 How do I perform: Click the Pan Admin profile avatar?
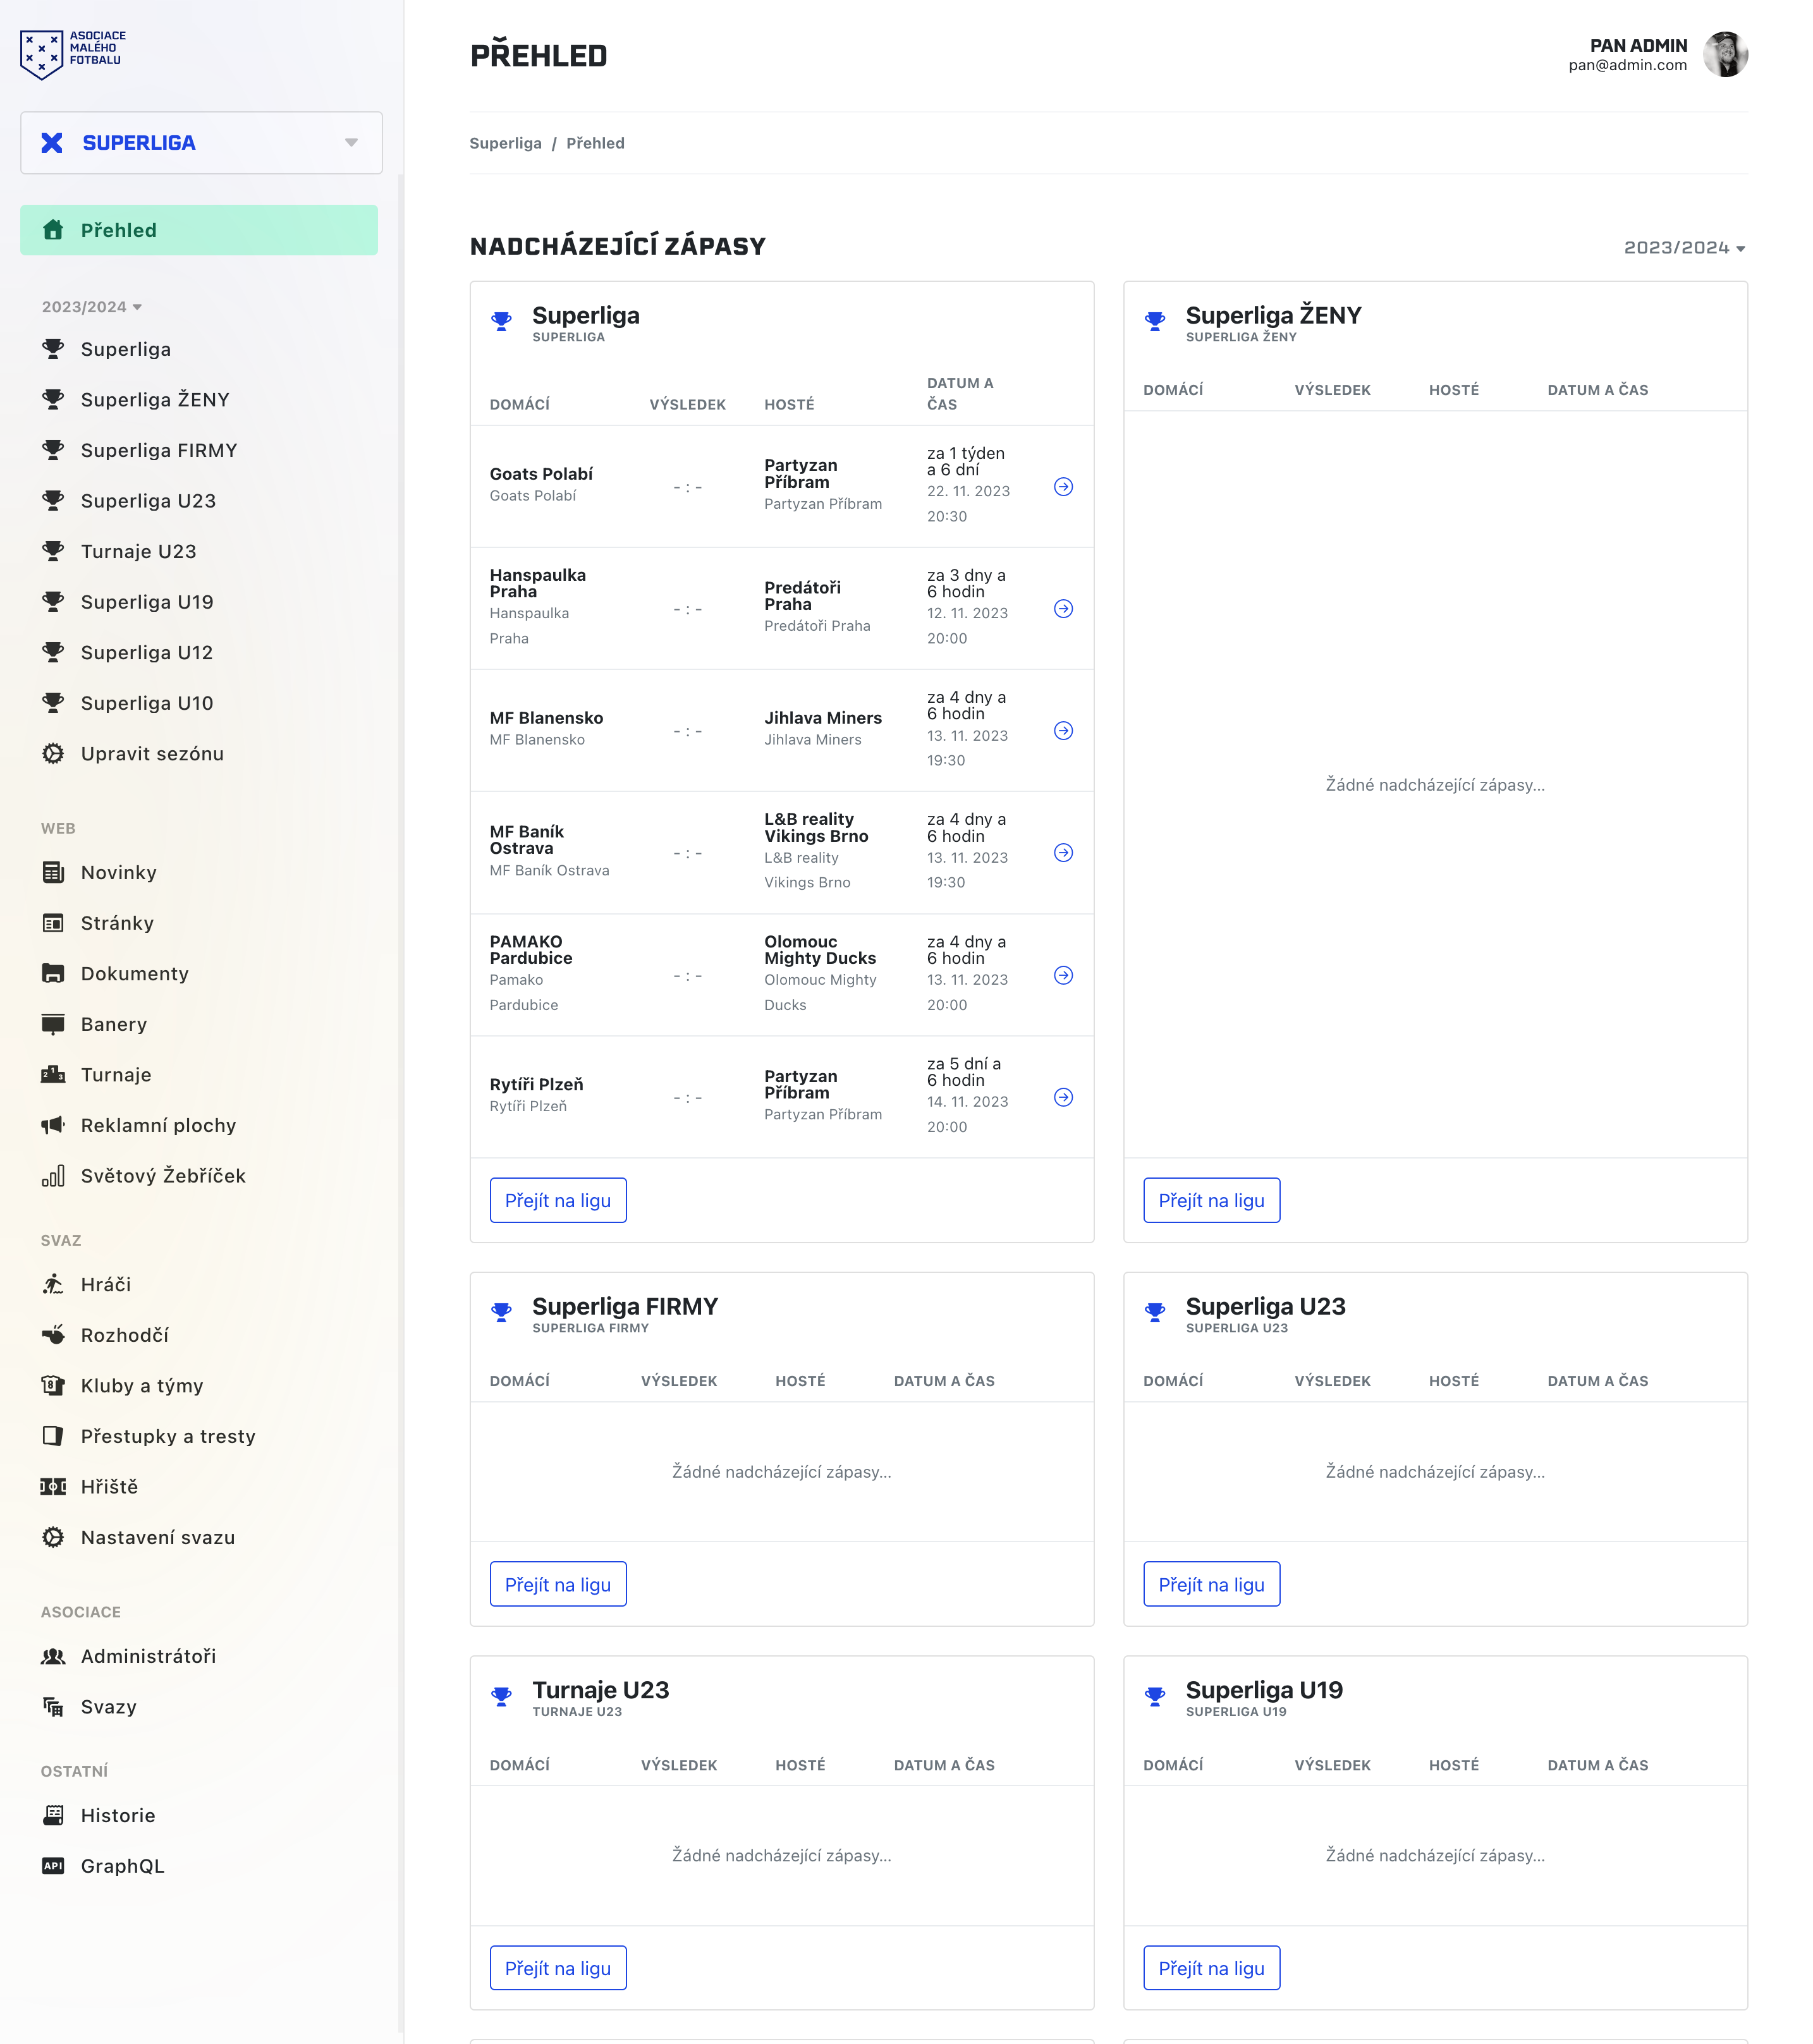click(x=1725, y=54)
